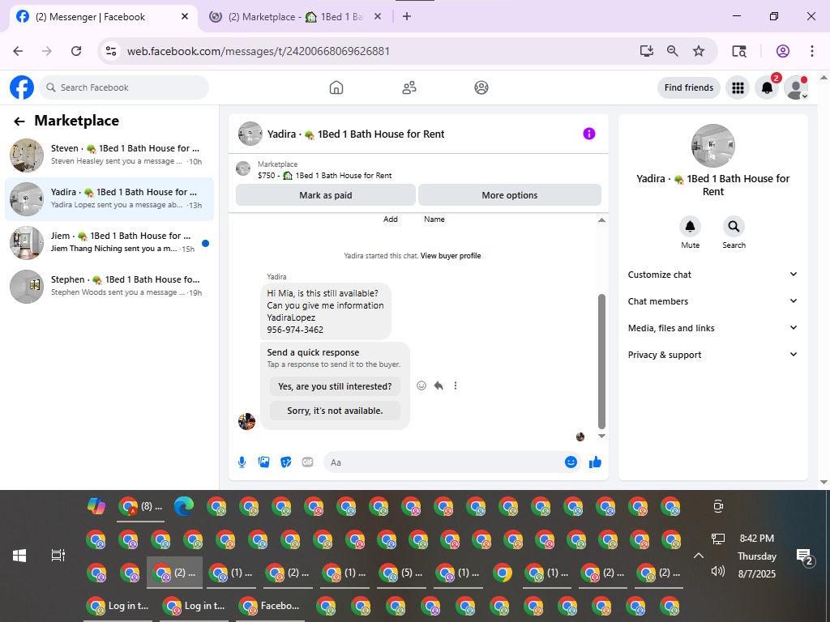
Task: Click the address bar URL
Action: point(259,51)
